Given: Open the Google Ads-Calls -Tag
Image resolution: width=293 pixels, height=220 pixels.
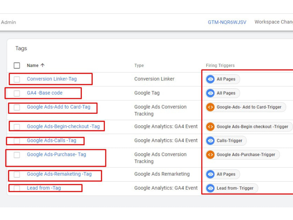Looking at the screenshot, I should 52,141.
